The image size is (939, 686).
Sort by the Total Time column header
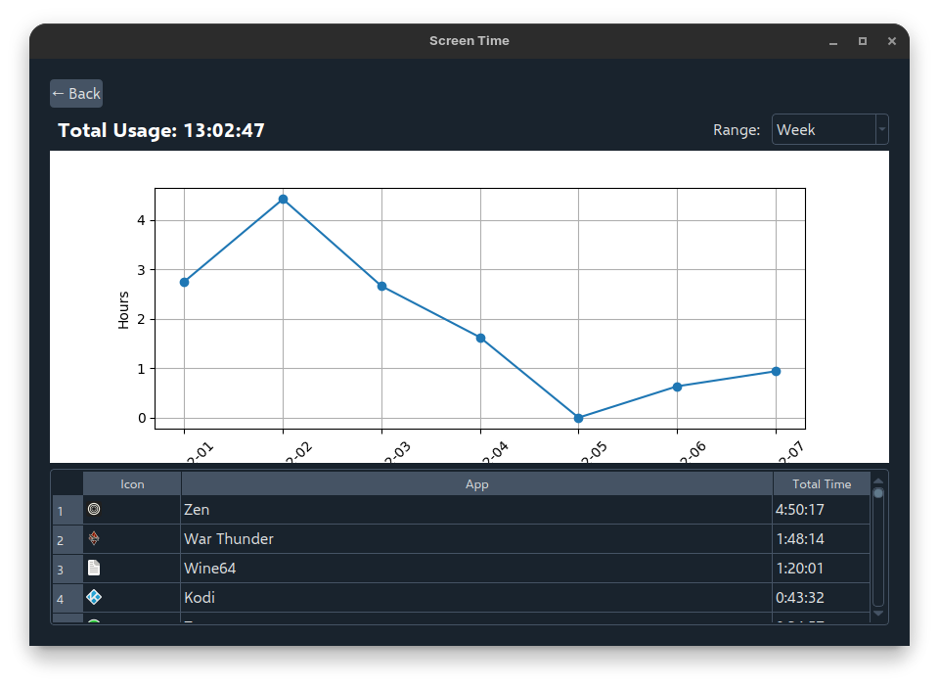click(821, 484)
